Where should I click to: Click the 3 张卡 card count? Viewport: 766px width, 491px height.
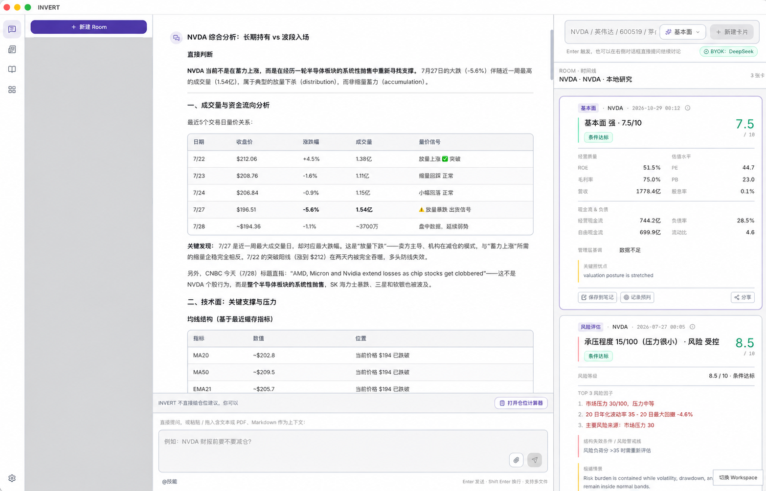(x=757, y=76)
